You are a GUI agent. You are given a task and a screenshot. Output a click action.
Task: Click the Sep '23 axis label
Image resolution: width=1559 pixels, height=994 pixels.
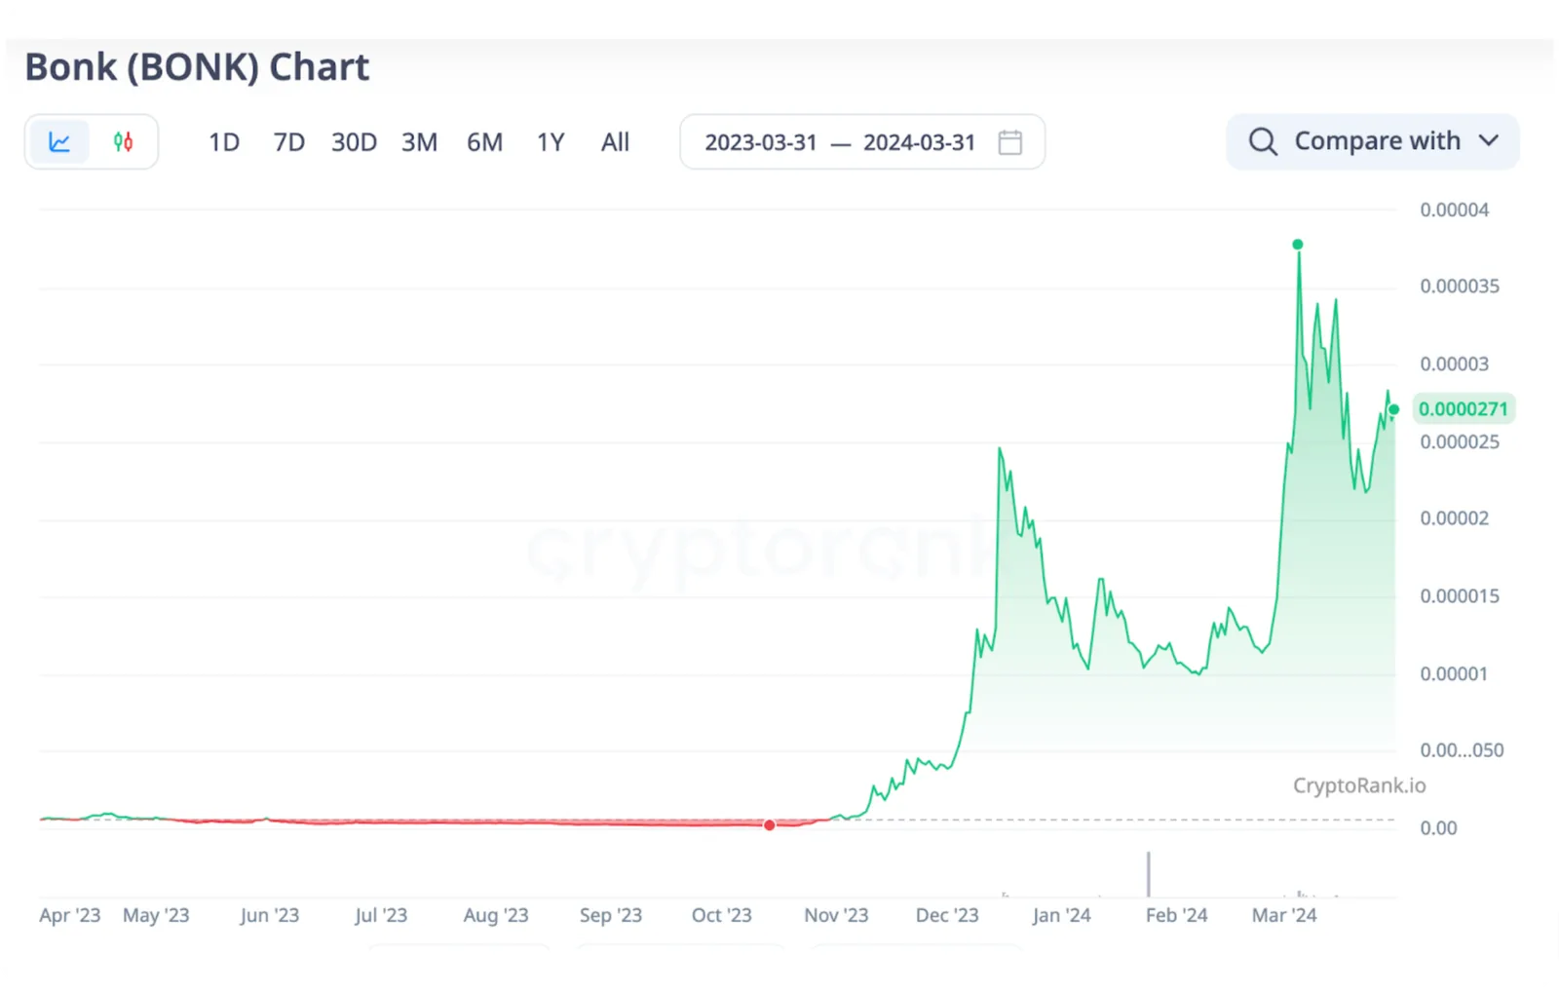pyautogui.click(x=611, y=915)
